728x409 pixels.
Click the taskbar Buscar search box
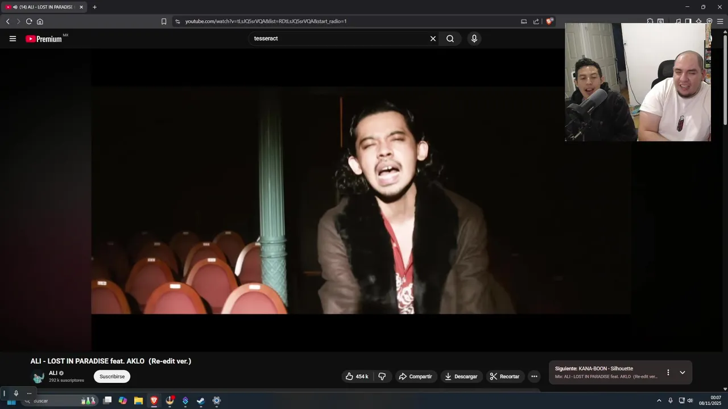pos(59,401)
